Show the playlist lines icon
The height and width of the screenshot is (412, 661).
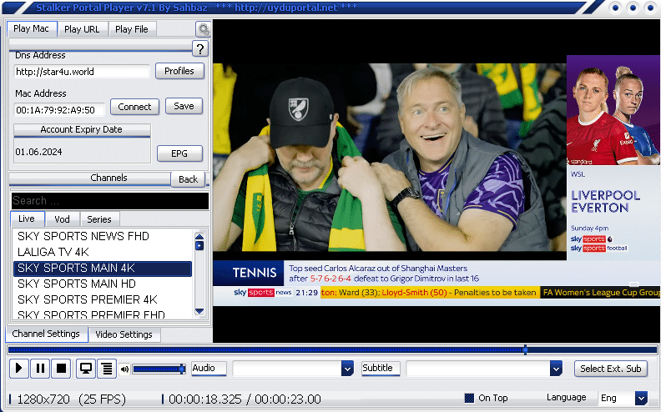click(107, 369)
